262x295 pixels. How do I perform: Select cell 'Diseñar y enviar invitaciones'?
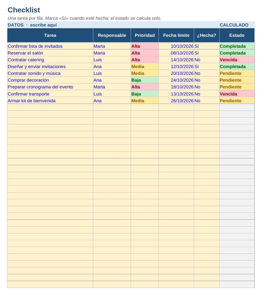click(x=50, y=66)
